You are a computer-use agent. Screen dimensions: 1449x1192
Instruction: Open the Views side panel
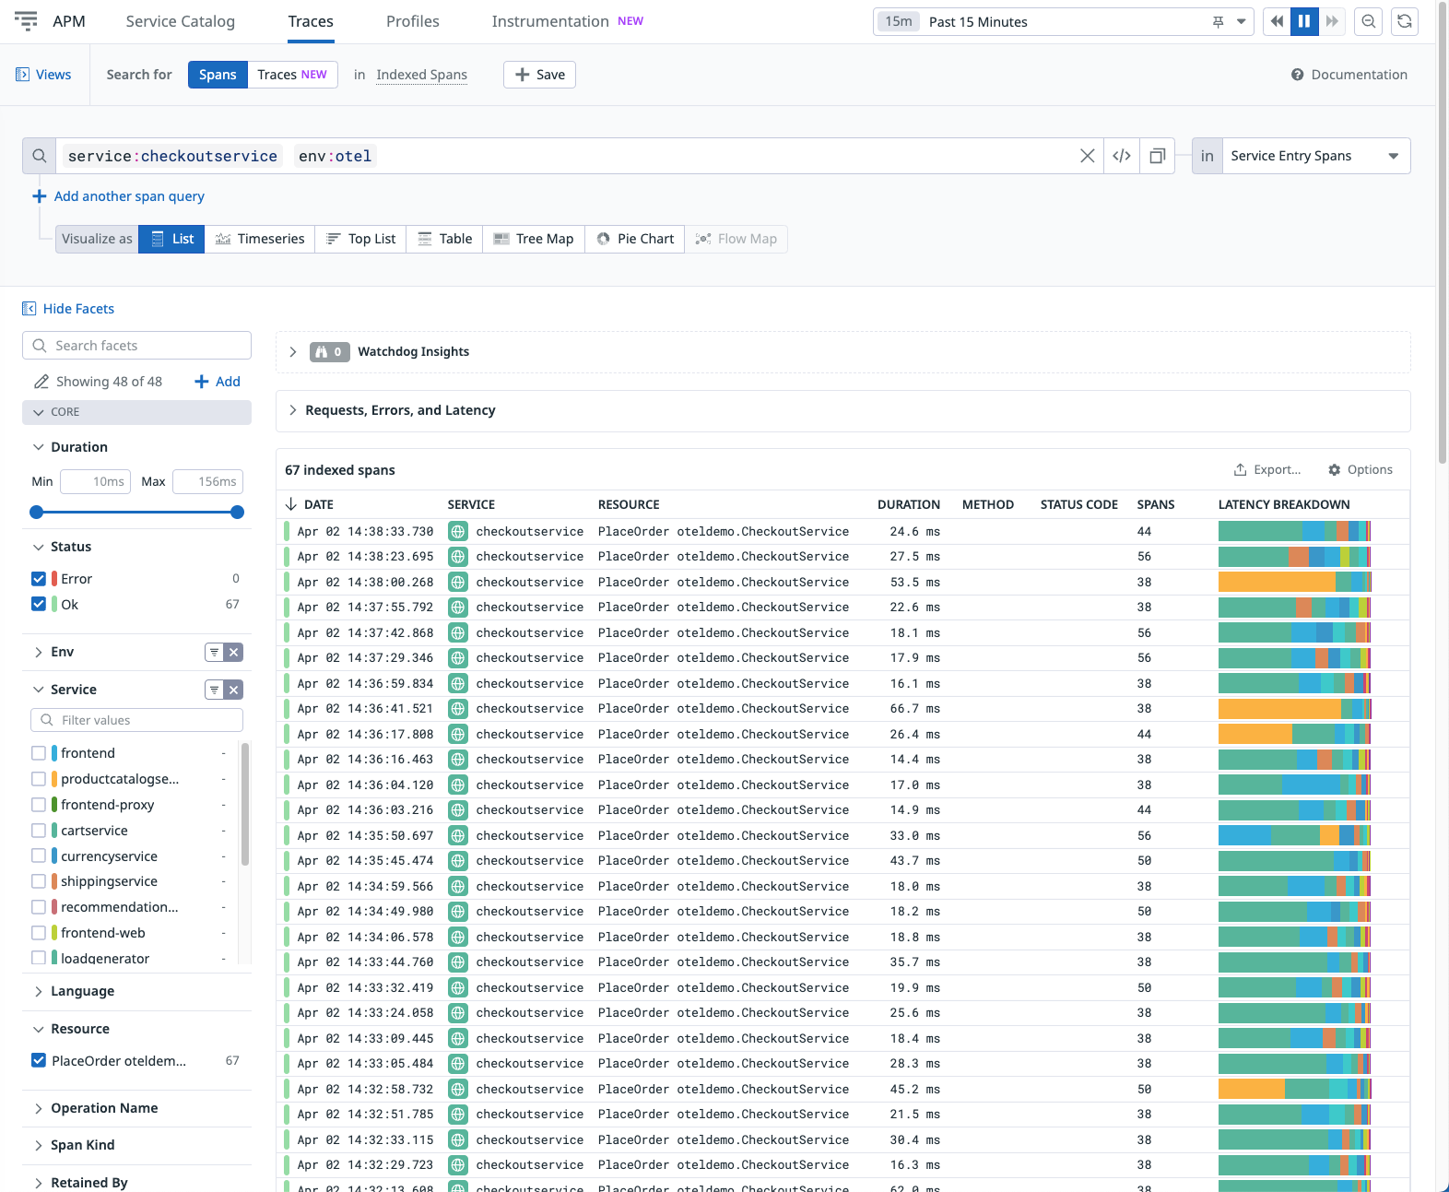point(43,75)
